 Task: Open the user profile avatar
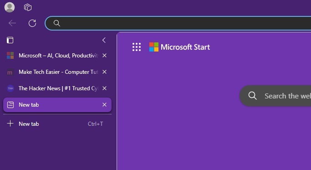[x=10, y=7]
